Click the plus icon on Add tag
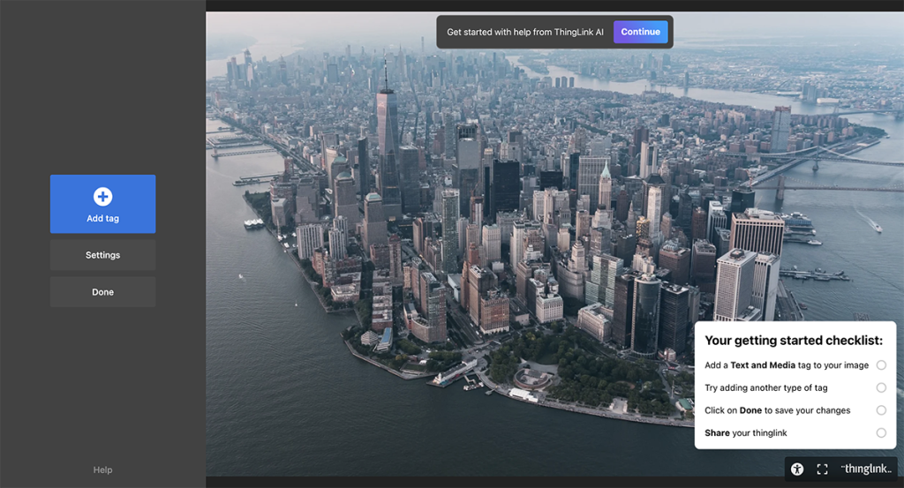 (102, 197)
